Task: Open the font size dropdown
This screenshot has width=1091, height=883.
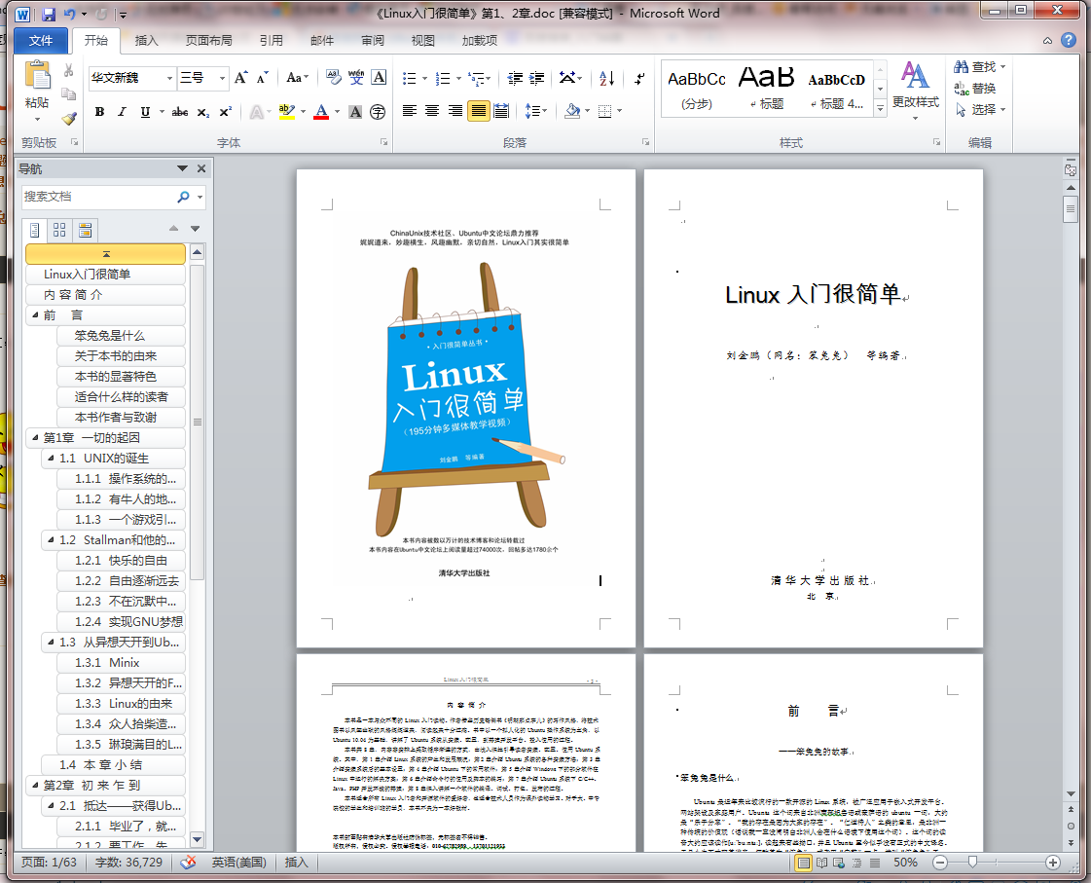Action: 222,78
